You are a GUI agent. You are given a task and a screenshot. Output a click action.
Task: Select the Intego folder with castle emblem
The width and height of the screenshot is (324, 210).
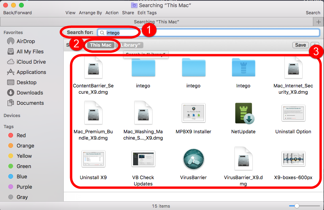coord(243,68)
